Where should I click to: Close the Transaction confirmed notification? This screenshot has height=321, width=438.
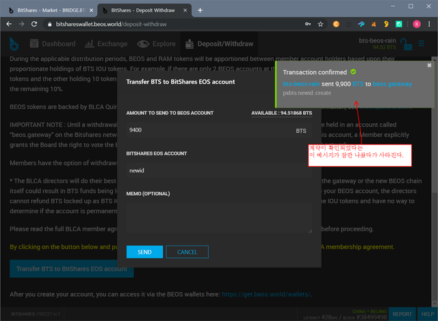[429, 65]
